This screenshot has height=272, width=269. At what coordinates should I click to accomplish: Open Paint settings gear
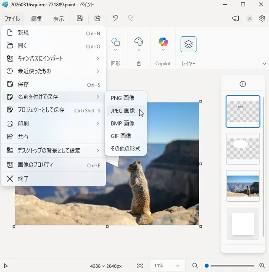point(262,18)
